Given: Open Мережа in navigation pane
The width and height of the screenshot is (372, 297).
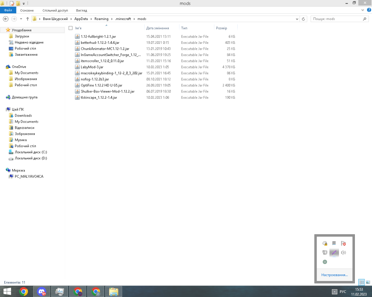Looking at the screenshot, I should point(18,170).
